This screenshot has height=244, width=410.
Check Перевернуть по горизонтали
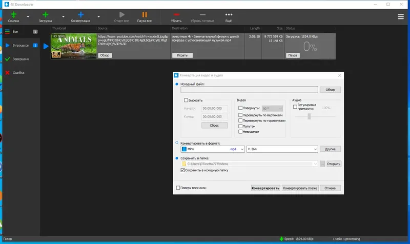pos(240,120)
